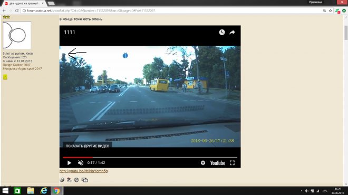Screen dimensions: 348x195
Task: Open the video on YouTube via the logo
Action: click(x=217, y=163)
